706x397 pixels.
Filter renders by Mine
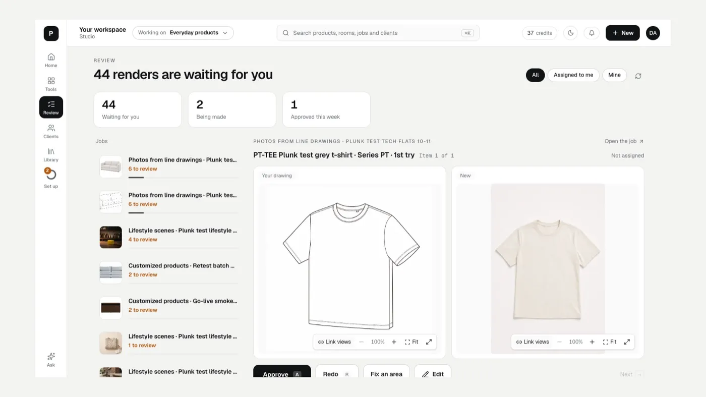pos(614,75)
